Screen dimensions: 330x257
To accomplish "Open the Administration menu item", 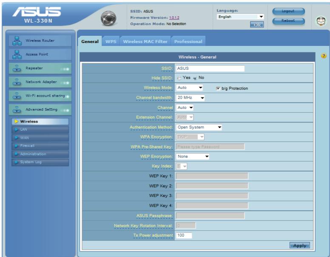I will click(40, 154).
